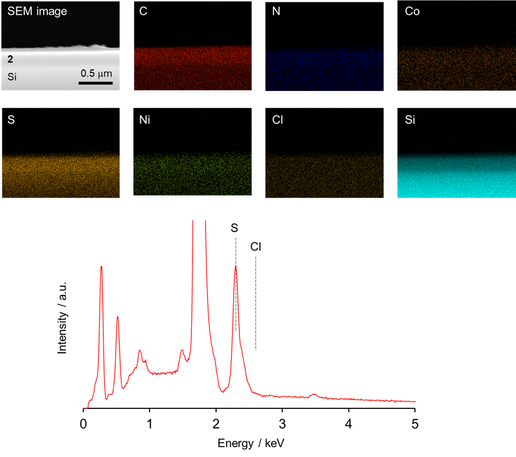The image size is (516, 457).
Task: Open the brown Chlorine (Cl) map
Action: pyautogui.click(x=325, y=153)
